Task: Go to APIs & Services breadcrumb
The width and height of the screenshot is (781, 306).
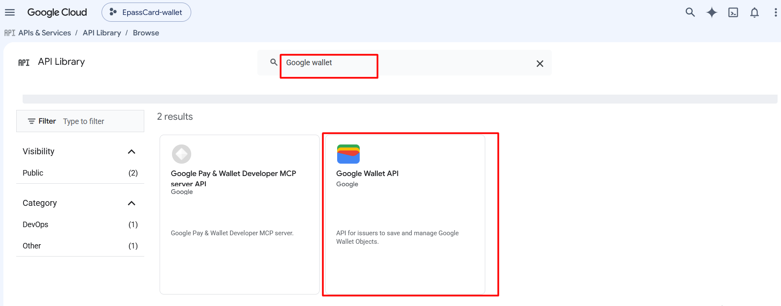Action: pos(45,33)
